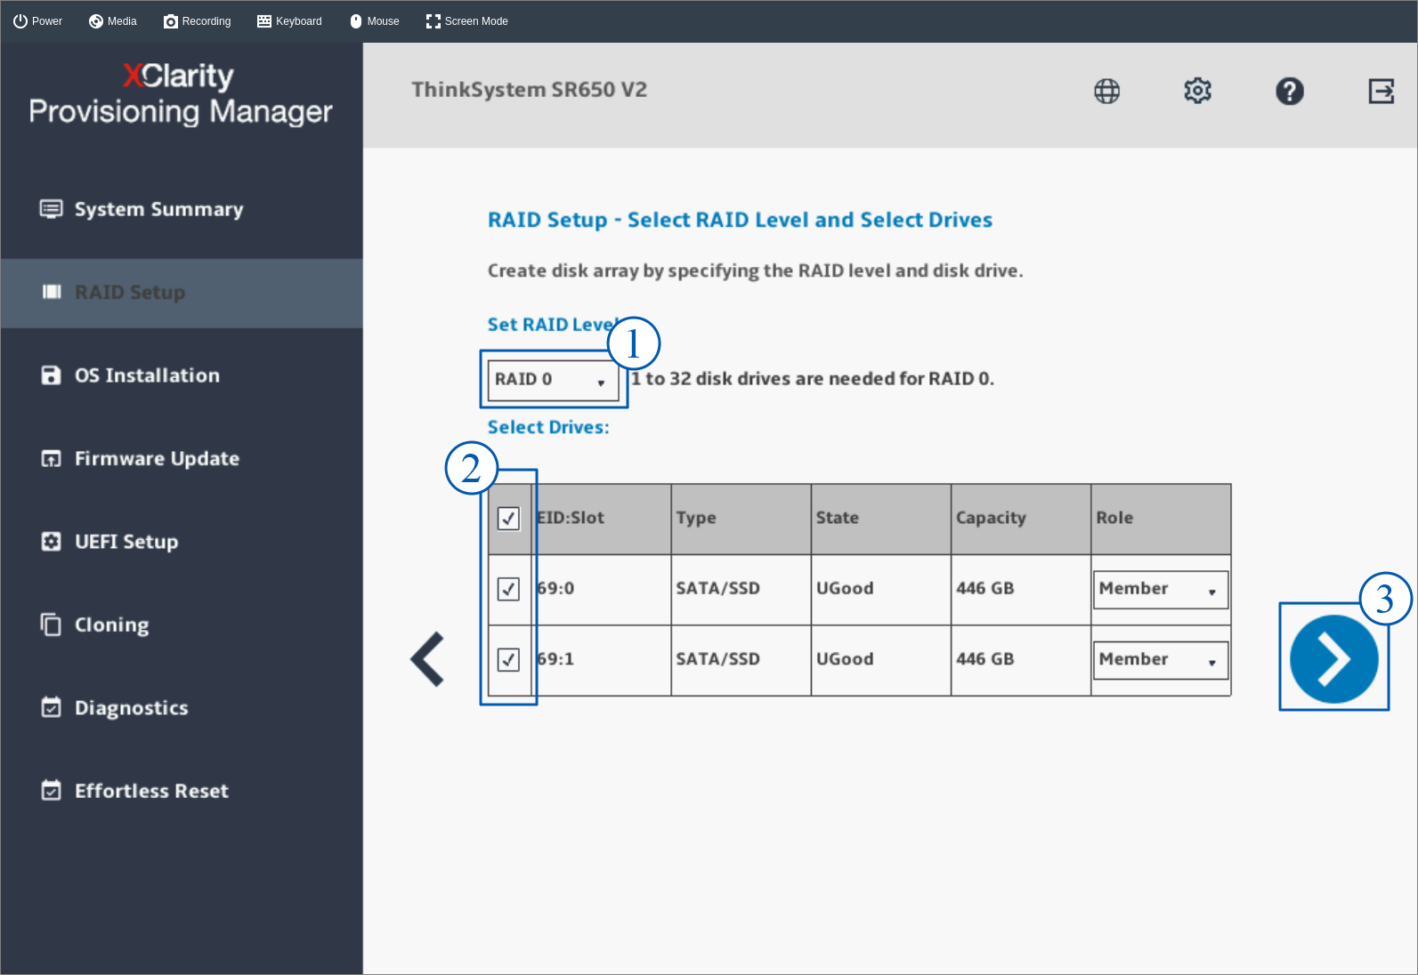
Task: Click the Cloning sidebar icon
Action: [52, 624]
